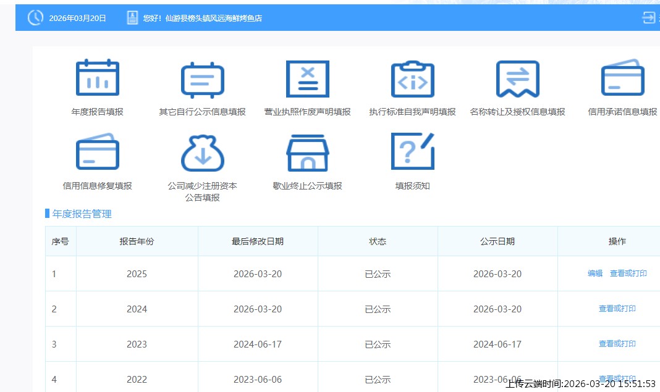Edit the 2025 annual report
This screenshot has height=392, width=660.
(594, 273)
